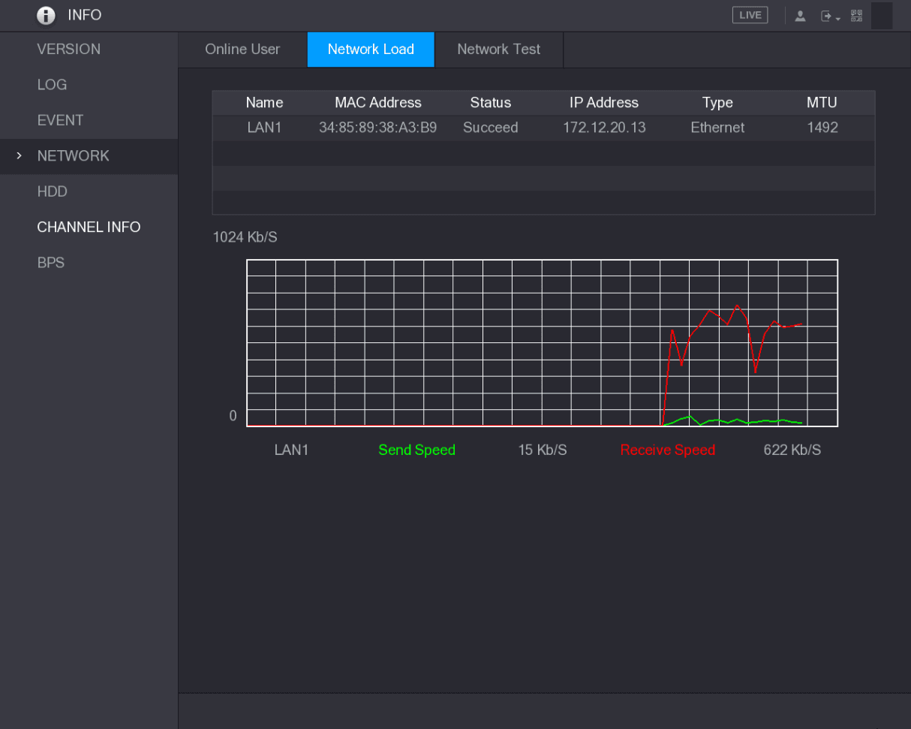Open the BPS menu item
The image size is (911, 729).
(51, 263)
